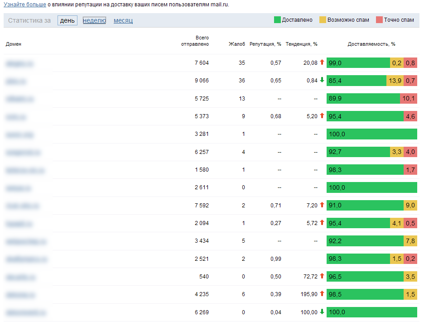Screen dimensions: 424x326
Task: Click the yellow Возможно спам legend swatch
Action: pos(323,20)
